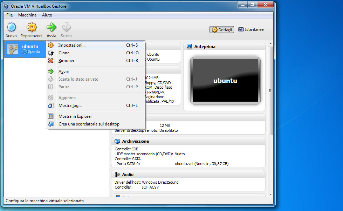Click the greyed Scarta toolbar icon
This screenshot has width=343, height=211.
(66, 27)
